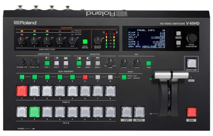This screenshot has width=213, height=136.
Task: Select red PGM/A channel 1 button
Action: click(21, 91)
